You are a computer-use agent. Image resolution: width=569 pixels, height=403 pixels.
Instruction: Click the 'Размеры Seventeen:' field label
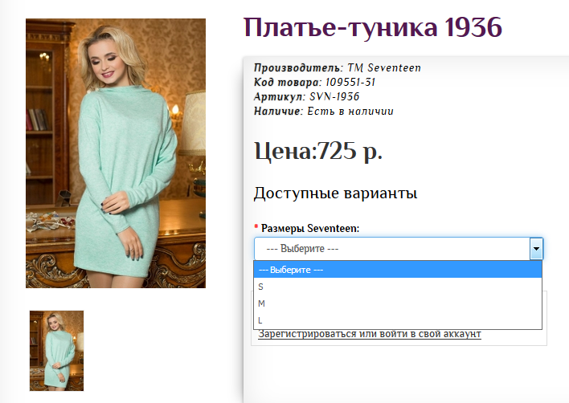point(310,229)
